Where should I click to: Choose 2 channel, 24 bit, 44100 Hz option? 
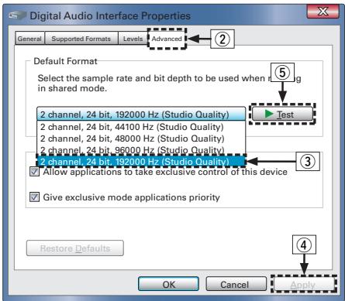tap(141, 127)
